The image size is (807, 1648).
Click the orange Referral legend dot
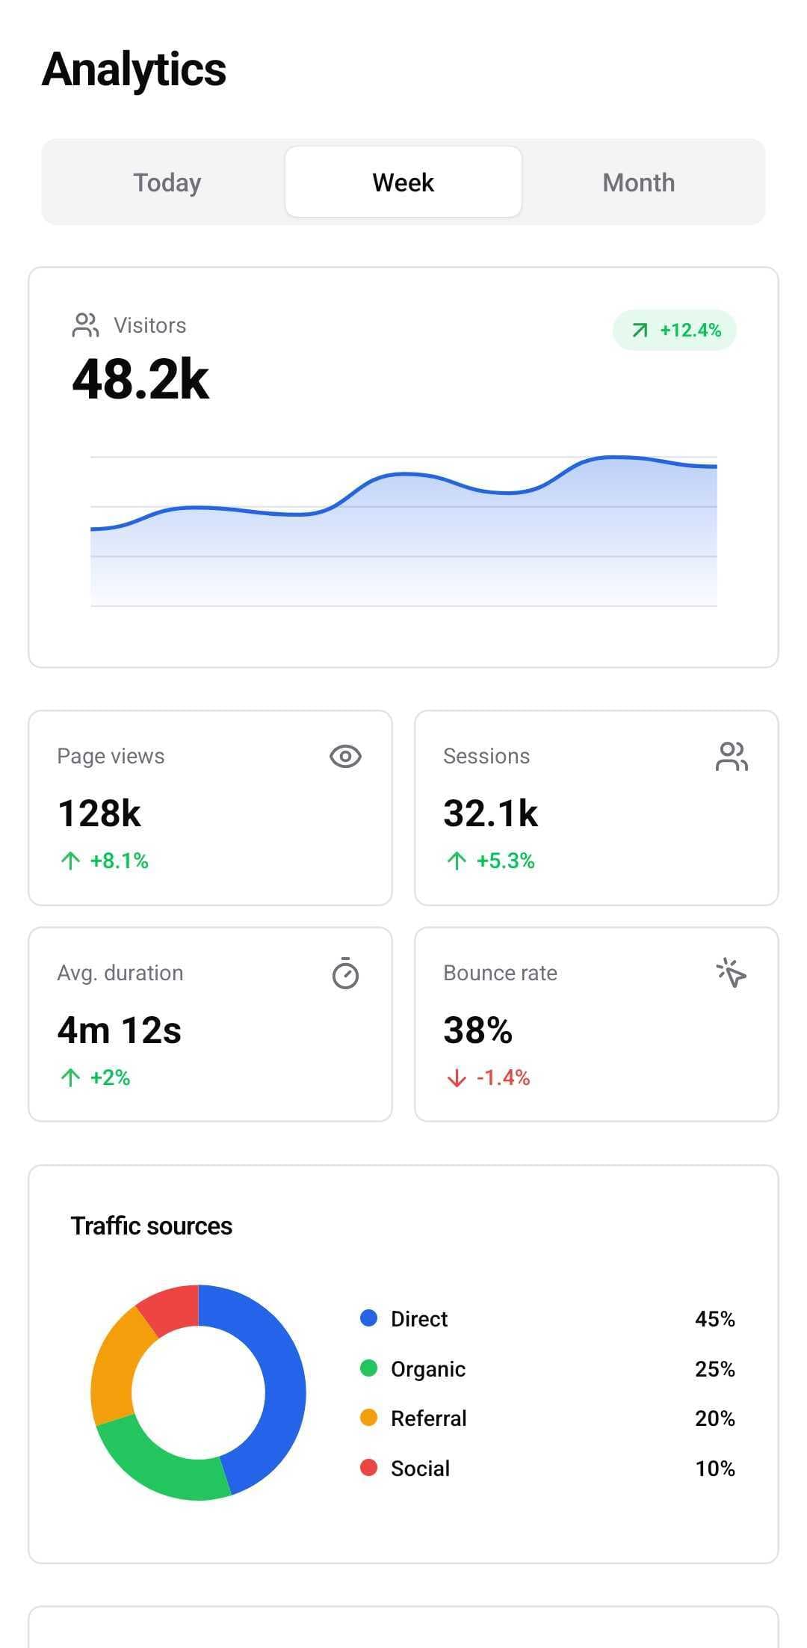click(x=368, y=1418)
